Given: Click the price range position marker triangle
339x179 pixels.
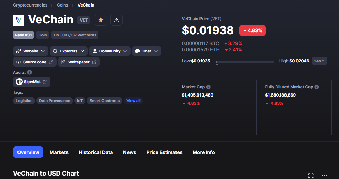Looking at the screenshot, I should (x=217, y=64).
